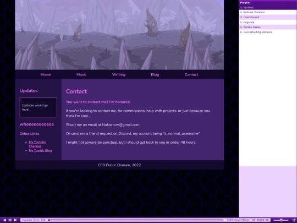Click the Other Links heading

point(29,134)
